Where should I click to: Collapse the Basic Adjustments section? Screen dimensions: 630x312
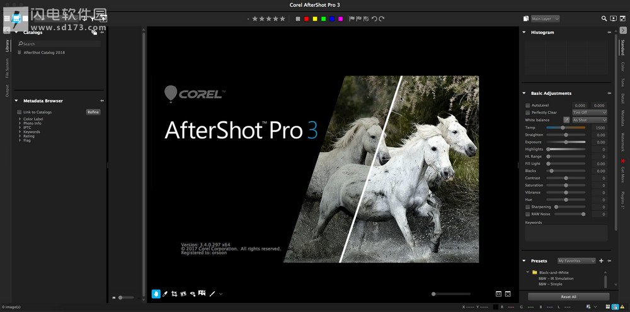[524, 93]
